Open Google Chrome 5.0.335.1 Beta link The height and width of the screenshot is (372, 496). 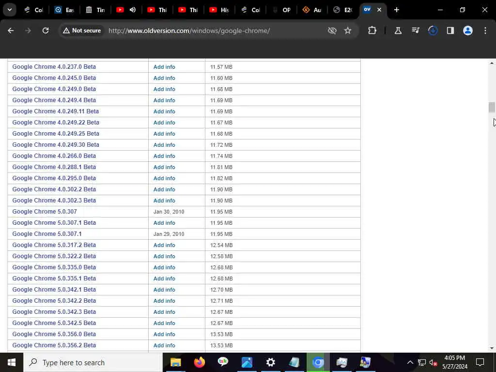(54, 279)
